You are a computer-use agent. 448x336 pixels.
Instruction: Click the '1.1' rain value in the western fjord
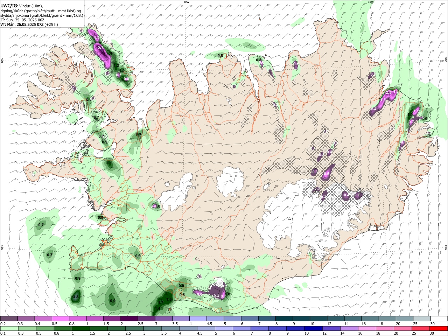[x=110, y=163]
